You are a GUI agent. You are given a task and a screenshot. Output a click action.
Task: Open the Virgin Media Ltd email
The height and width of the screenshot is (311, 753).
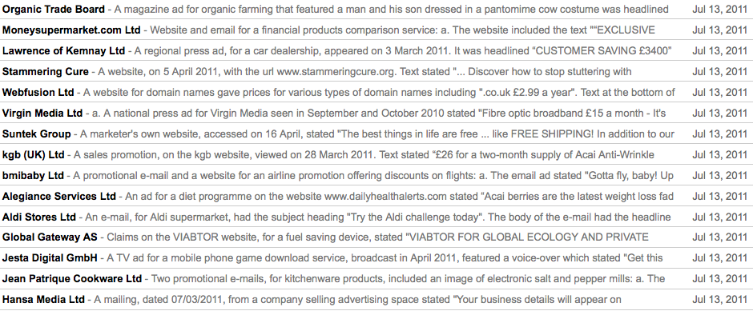tap(376, 113)
